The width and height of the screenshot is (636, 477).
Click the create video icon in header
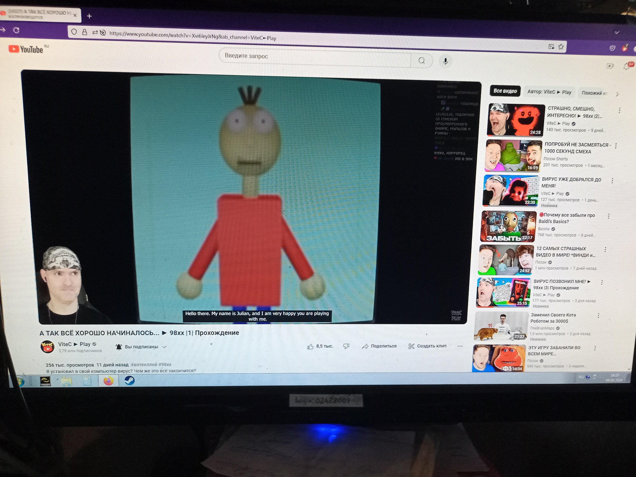click(x=610, y=66)
